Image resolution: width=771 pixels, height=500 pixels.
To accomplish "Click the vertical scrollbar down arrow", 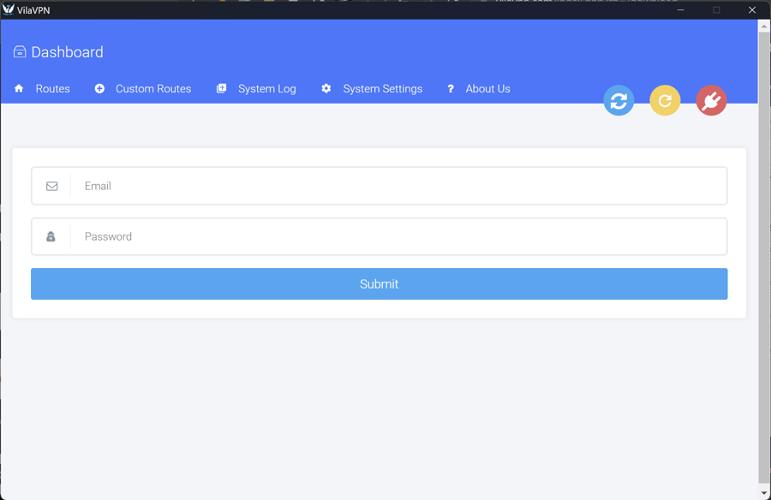I will pos(764,493).
